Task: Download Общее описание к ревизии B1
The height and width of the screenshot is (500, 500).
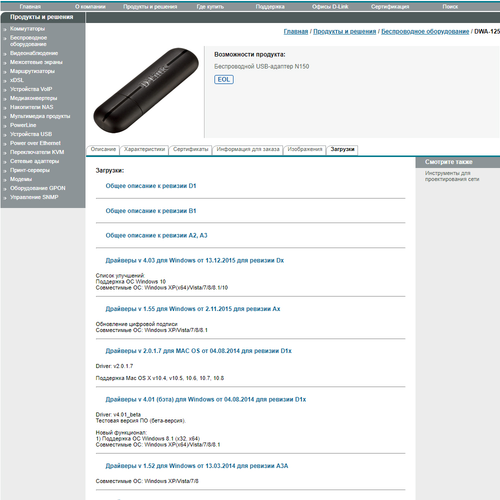Action: (x=151, y=211)
